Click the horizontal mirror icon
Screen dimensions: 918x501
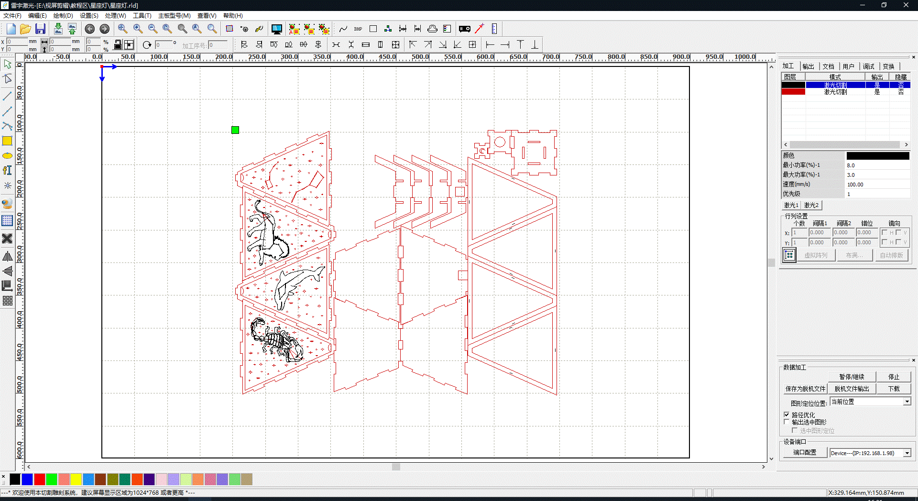pos(8,256)
